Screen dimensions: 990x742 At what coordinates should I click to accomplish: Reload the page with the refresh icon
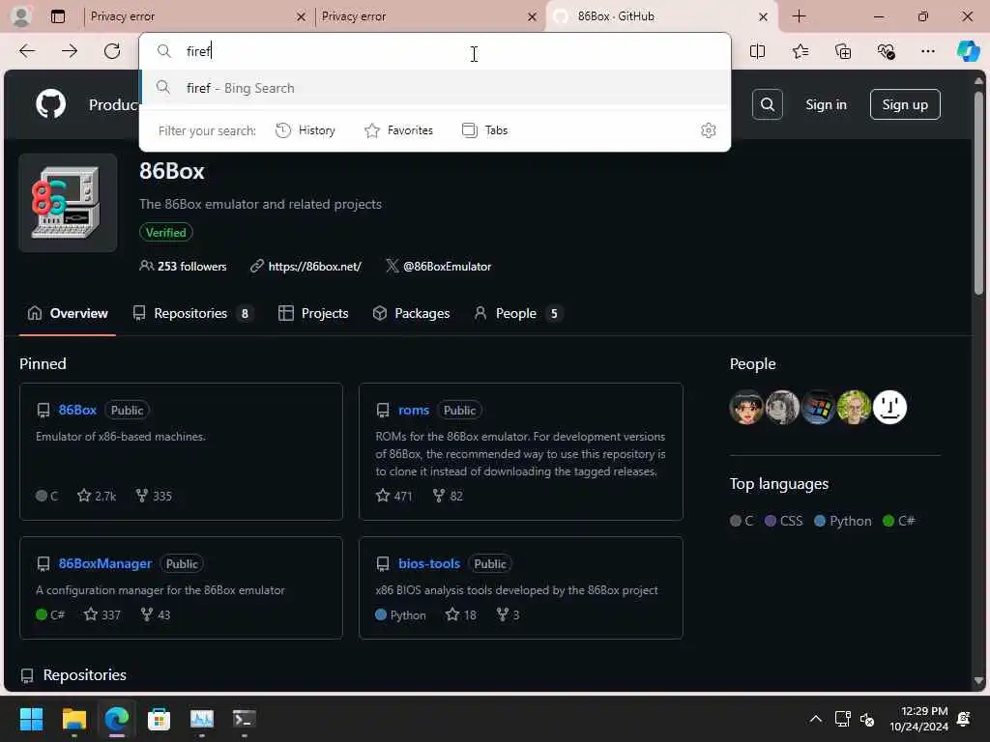pyautogui.click(x=112, y=51)
